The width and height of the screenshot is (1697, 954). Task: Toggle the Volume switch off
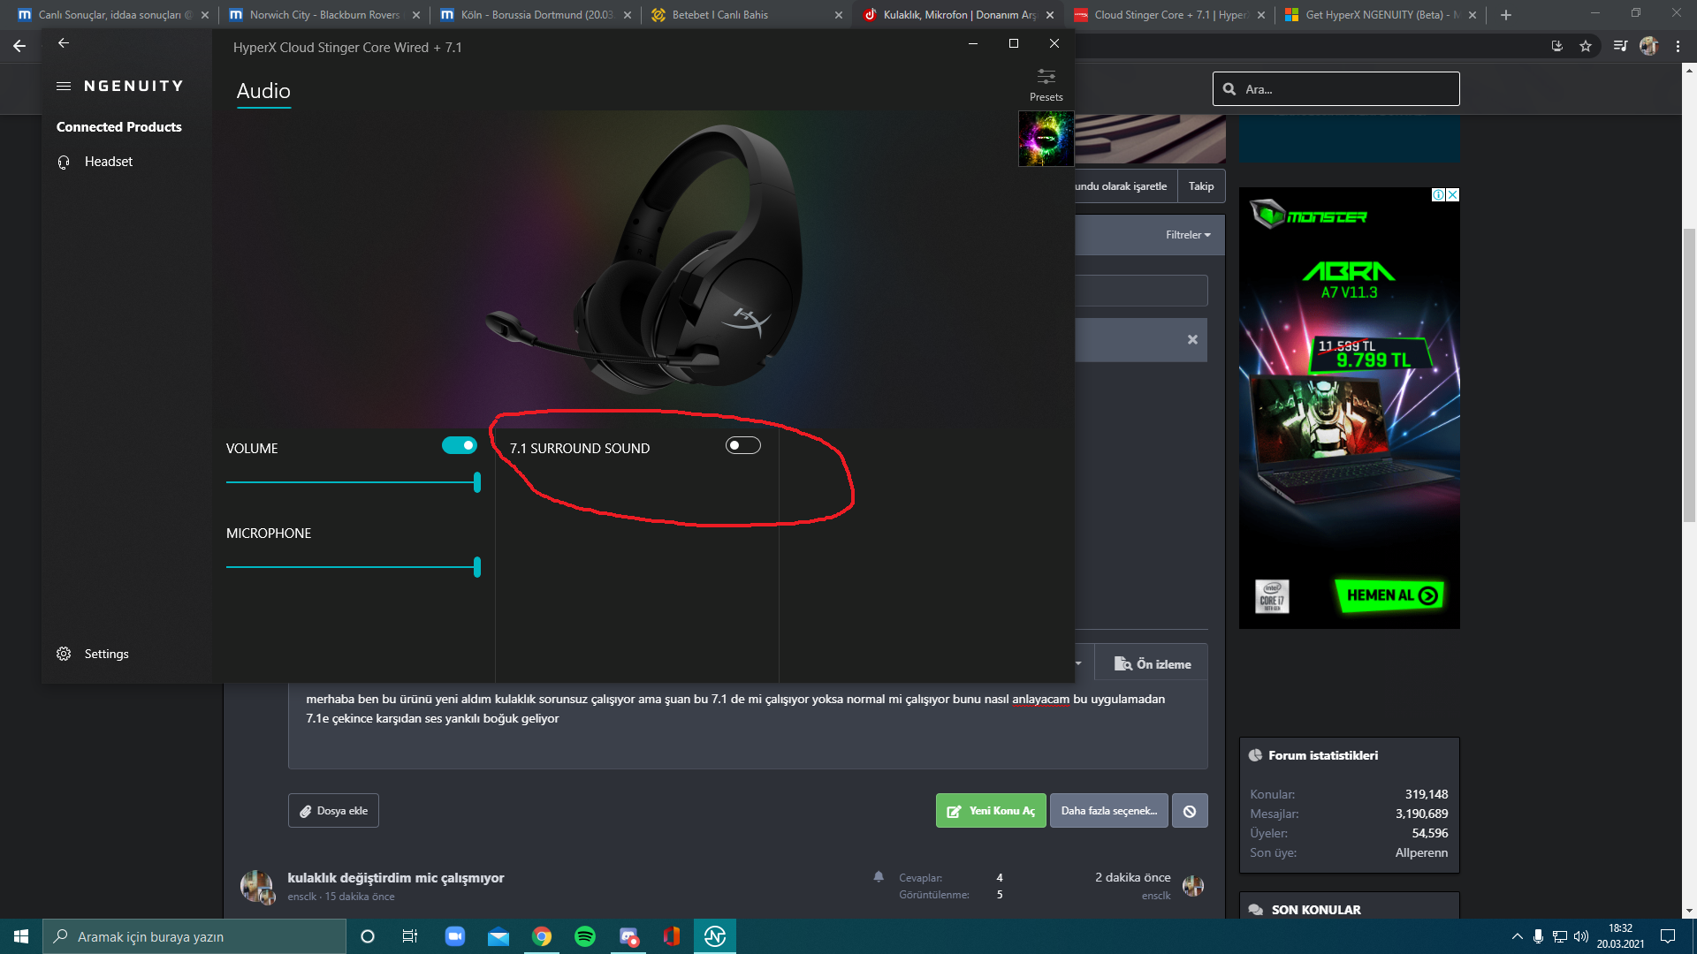460,446
